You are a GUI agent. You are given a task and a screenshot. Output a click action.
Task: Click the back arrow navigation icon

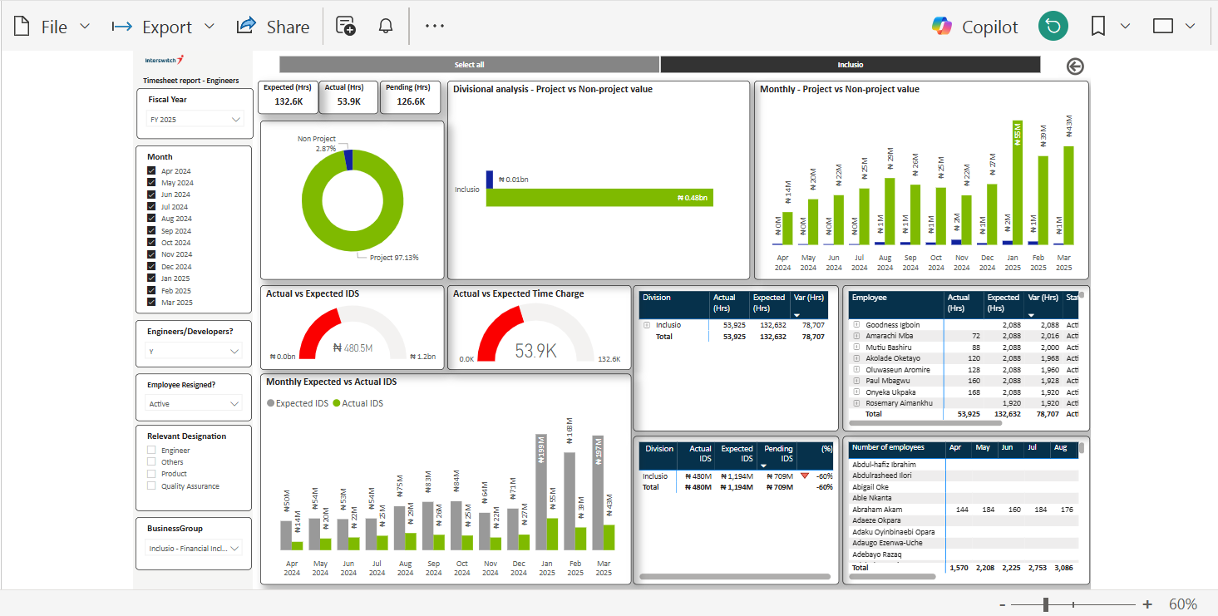point(1075,67)
